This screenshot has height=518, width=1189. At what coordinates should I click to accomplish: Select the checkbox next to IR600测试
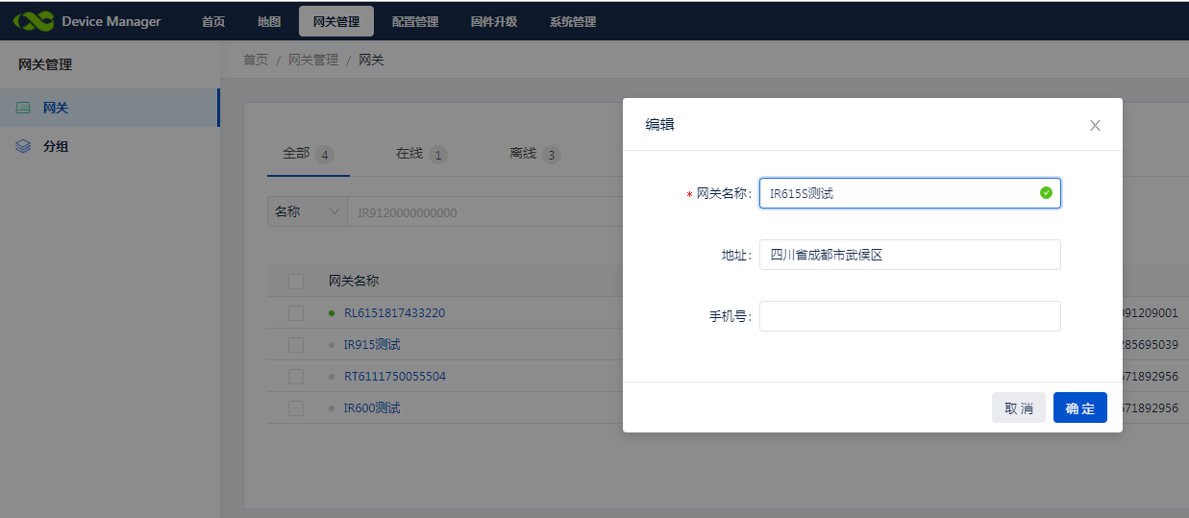click(x=296, y=408)
